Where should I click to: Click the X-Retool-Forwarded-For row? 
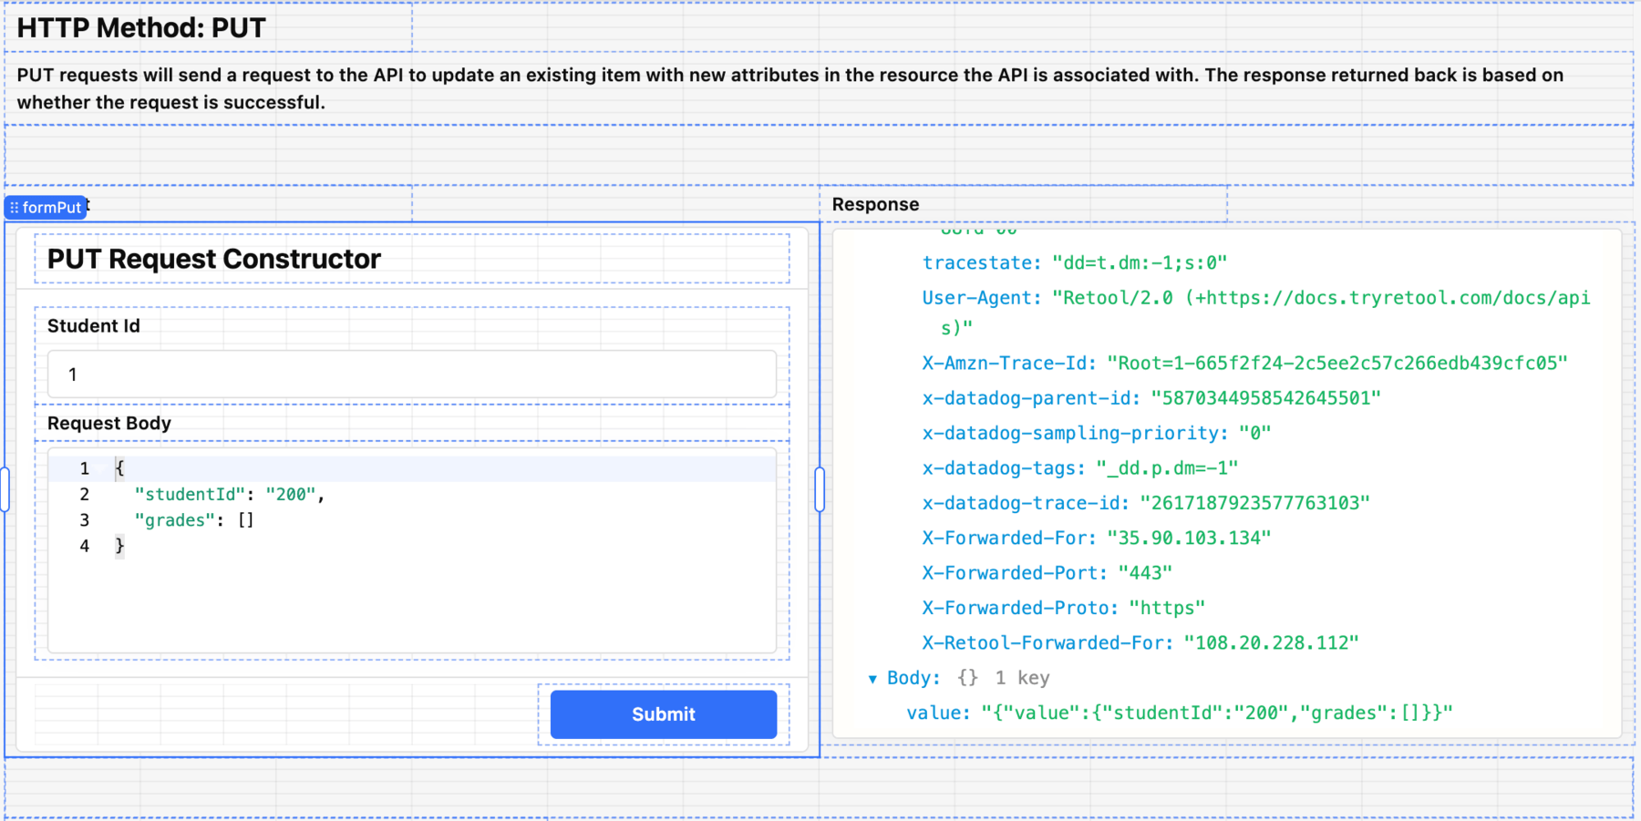pyautogui.click(x=1140, y=643)
